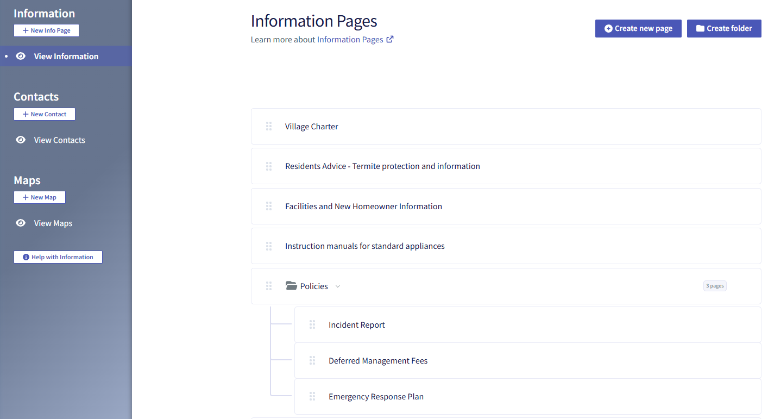The height and width of the screenshot is (419, 768).
Task: Click the drag handle next to Incident Report
Action: pyautogui.click(x=312, y=324)
